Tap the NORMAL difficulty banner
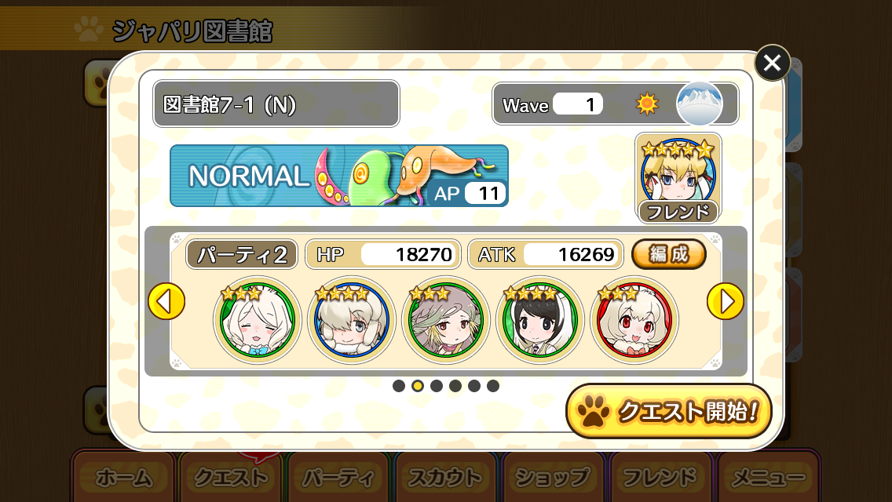 tap(339, 176)
